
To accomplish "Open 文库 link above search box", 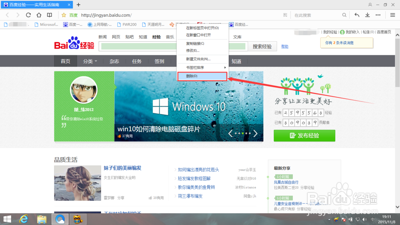I will [x=237, y=37].
